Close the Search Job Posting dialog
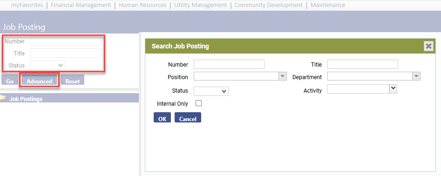Image resolution: width=441 pixels, height=176 pixels. tap(428, 46)
